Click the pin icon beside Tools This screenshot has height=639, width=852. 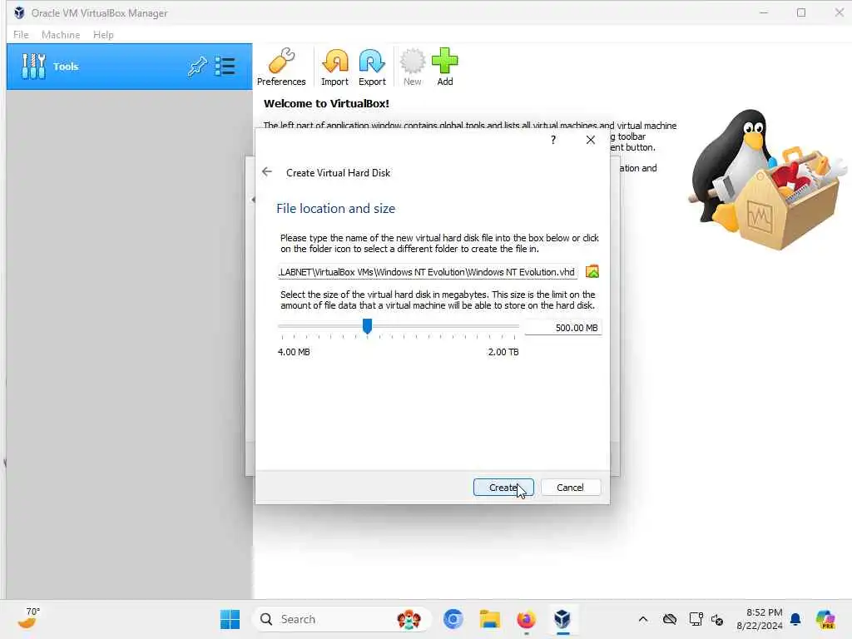[197, 67]
